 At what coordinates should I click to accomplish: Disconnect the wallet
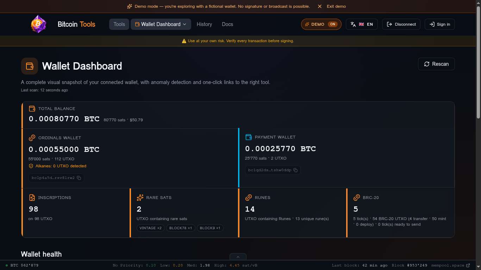401,24
